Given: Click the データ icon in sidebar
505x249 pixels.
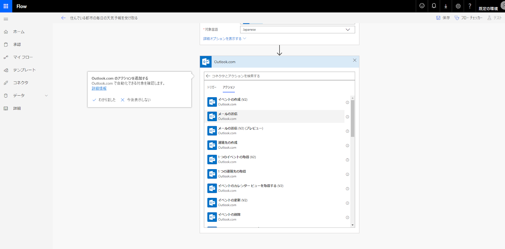Looking at the screenshot, I should coord(6,95).
